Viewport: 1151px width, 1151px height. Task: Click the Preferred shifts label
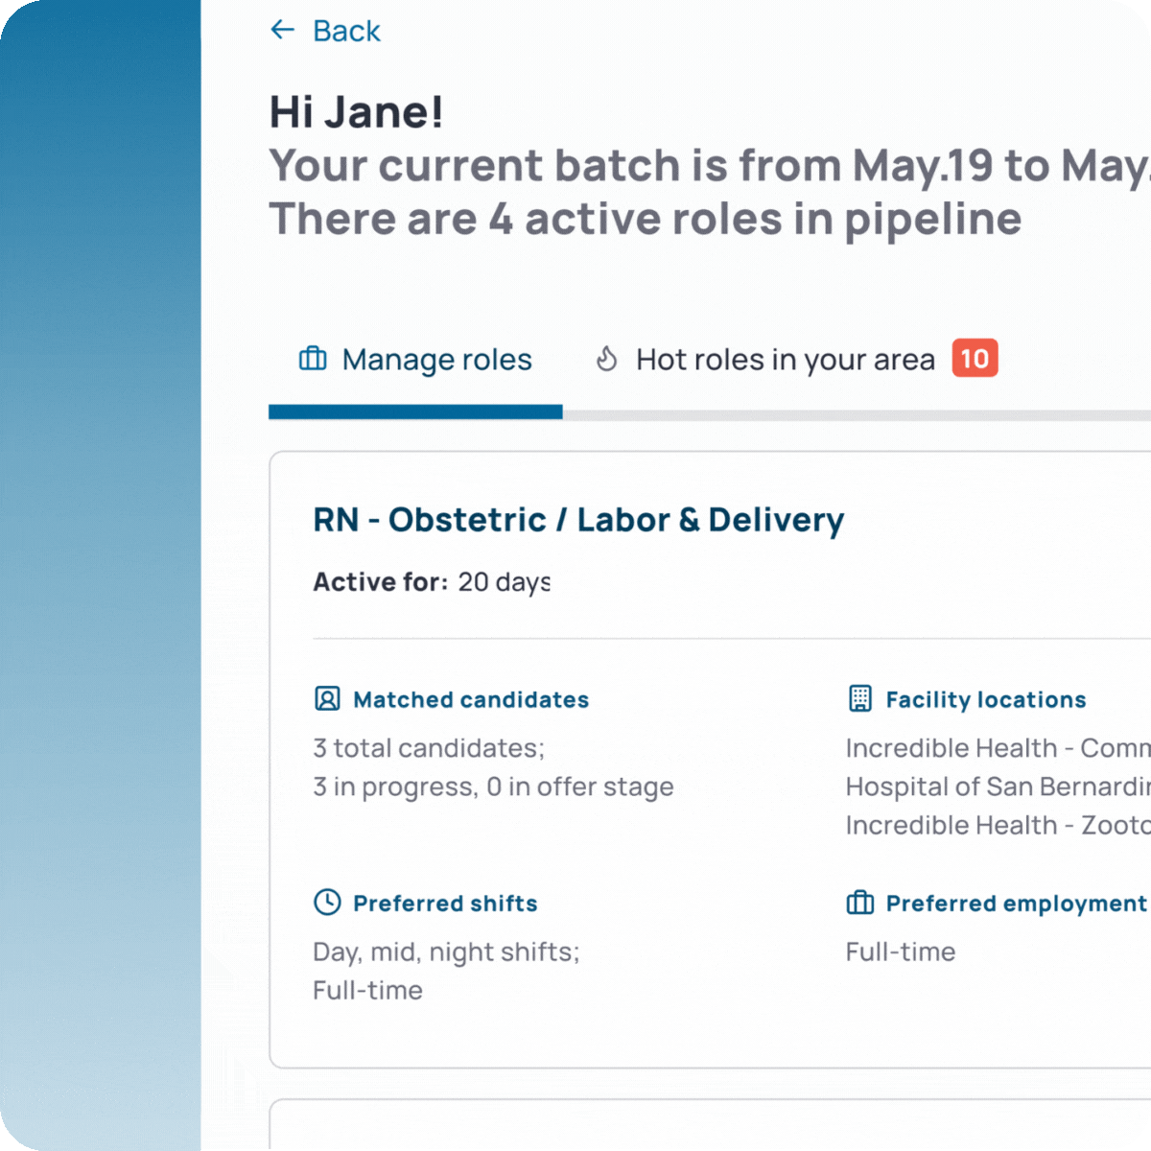coord(445,904)
